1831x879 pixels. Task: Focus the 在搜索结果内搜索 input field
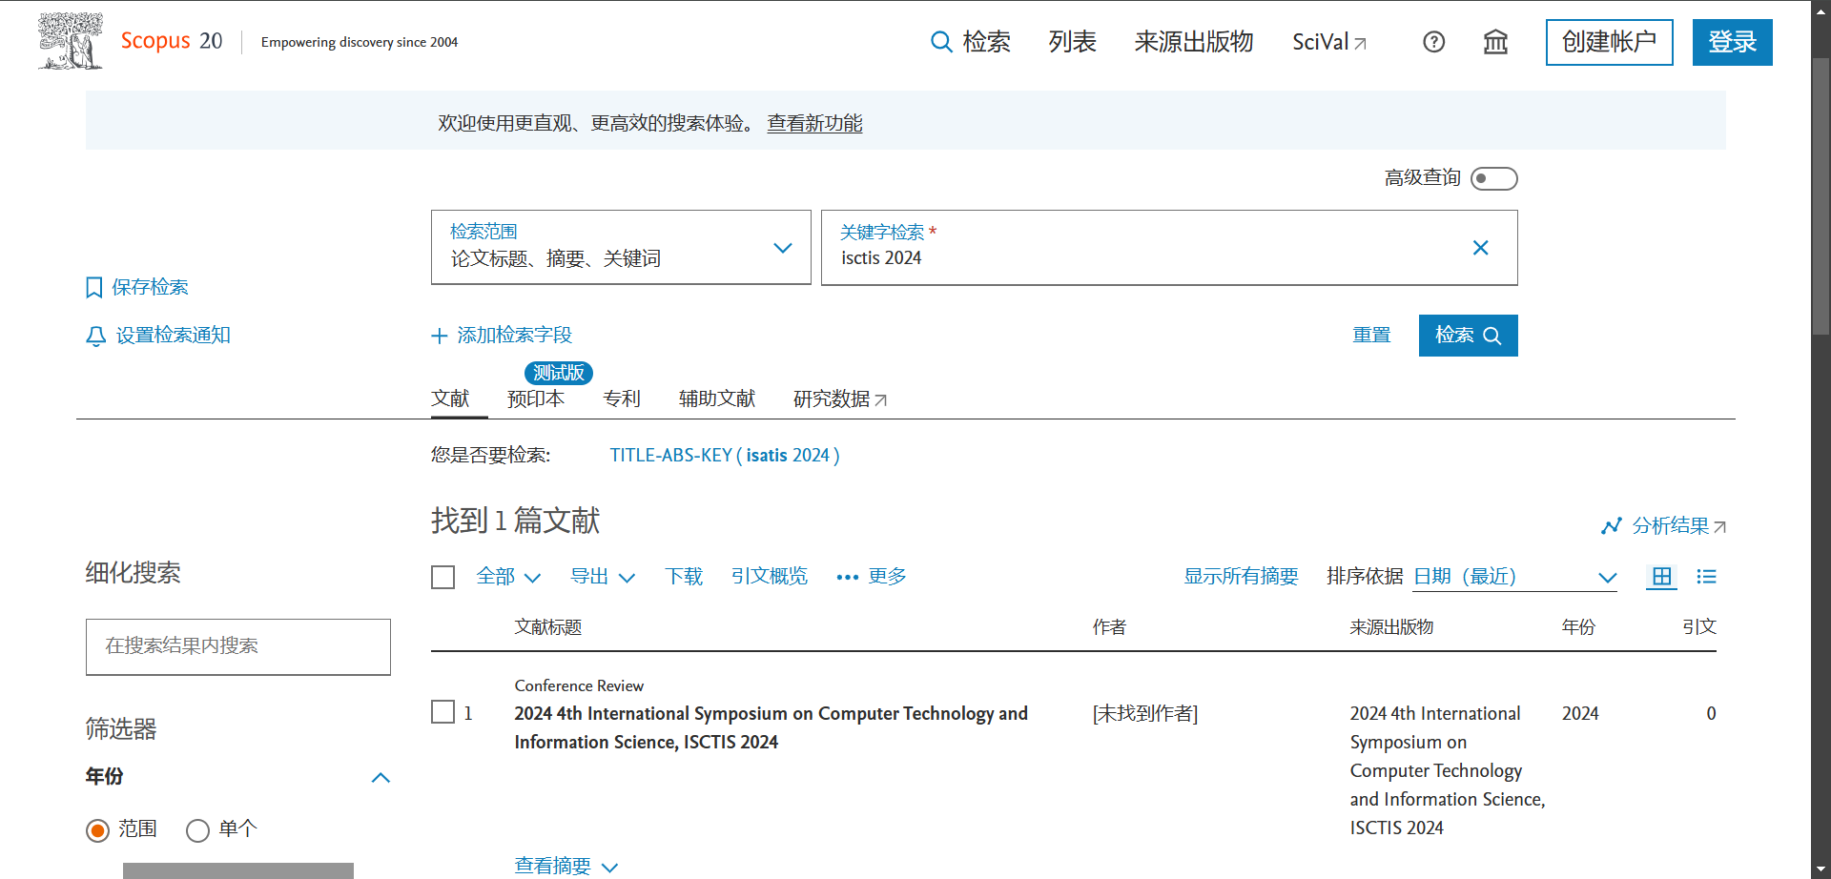(238, 646)
